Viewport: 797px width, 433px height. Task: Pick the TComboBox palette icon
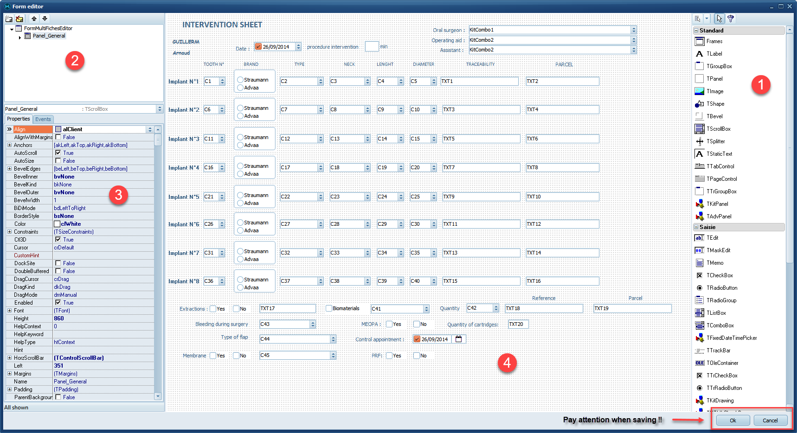(700, 325)
